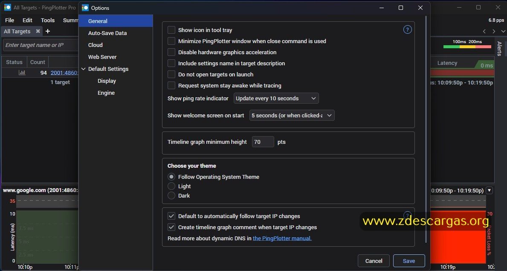Click the www.google.com timeline graph title
This screenshot has width=507, height=271.
pos(41,190)
